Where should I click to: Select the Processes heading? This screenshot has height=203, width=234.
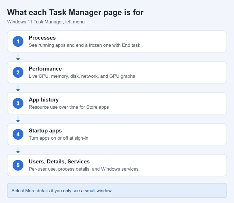click(42, 38)
